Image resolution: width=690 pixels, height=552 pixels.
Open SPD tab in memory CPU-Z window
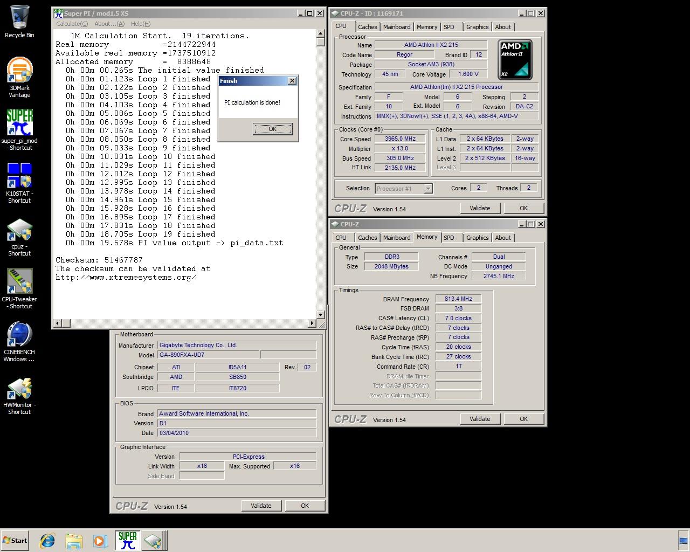[x=449, y=238]
